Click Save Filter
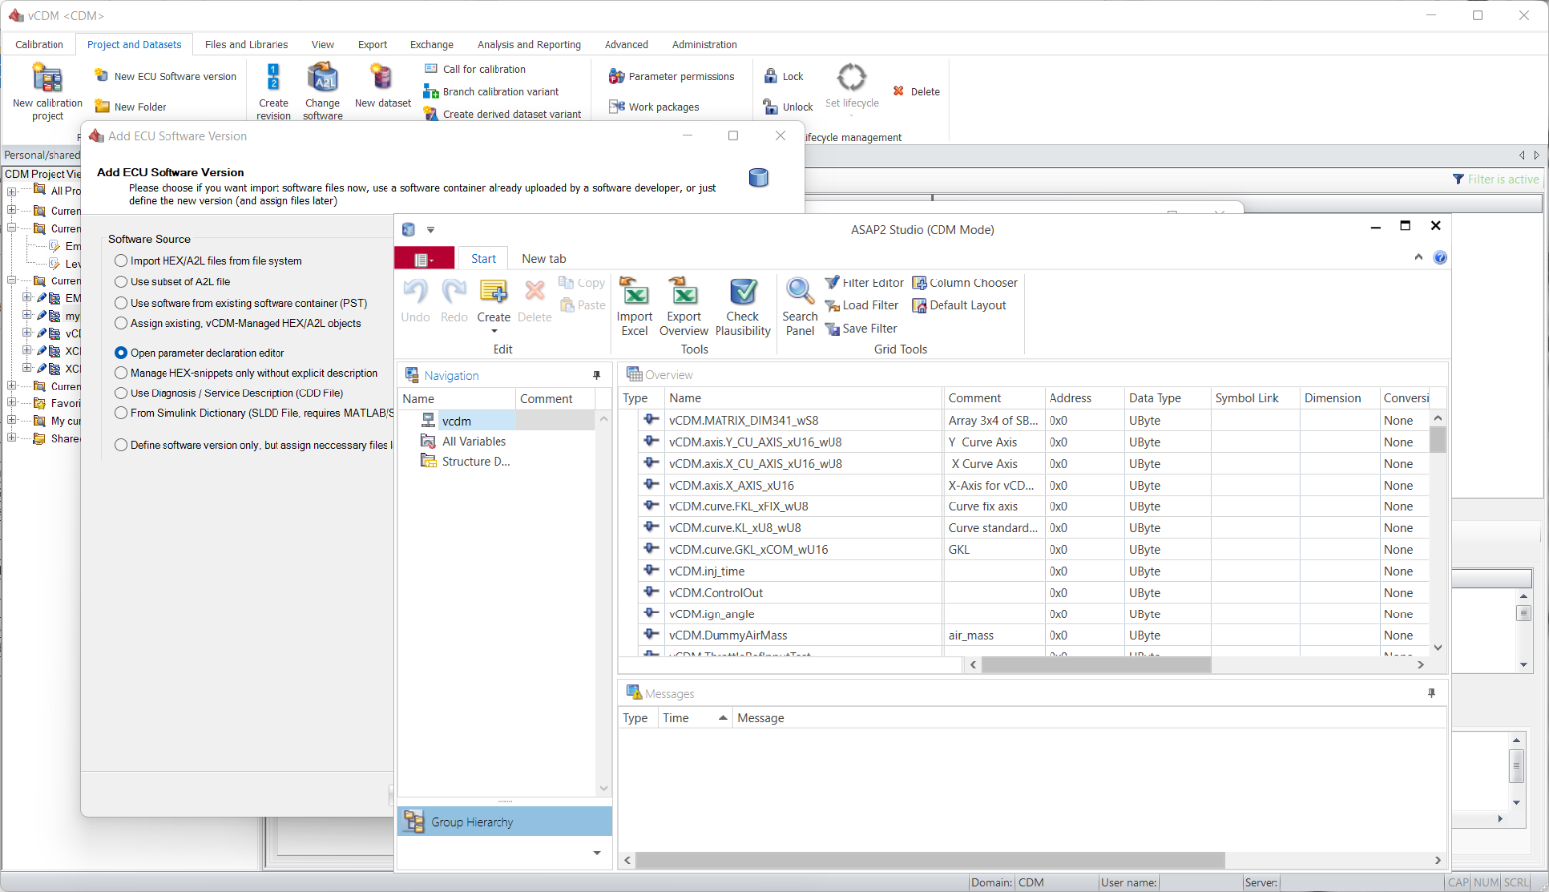Viewport: 1549px width, 892px height. [x=860, y=328]
